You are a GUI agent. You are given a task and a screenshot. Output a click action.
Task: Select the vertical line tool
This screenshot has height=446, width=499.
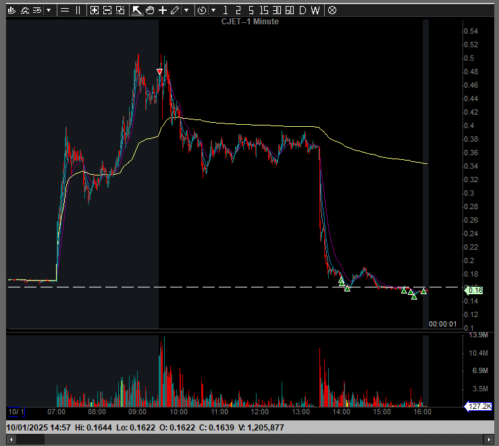click(78, 11)
